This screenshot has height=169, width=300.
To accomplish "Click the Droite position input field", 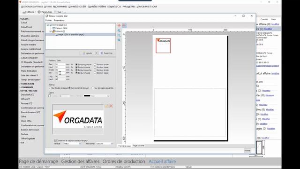I will pos(60,70).
